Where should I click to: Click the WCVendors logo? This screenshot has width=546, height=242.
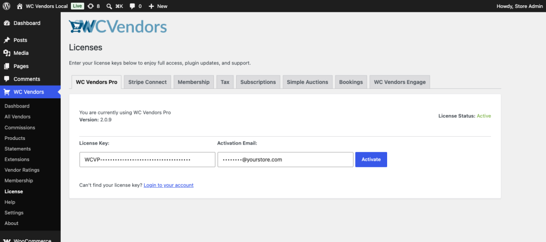coord(118,27)
